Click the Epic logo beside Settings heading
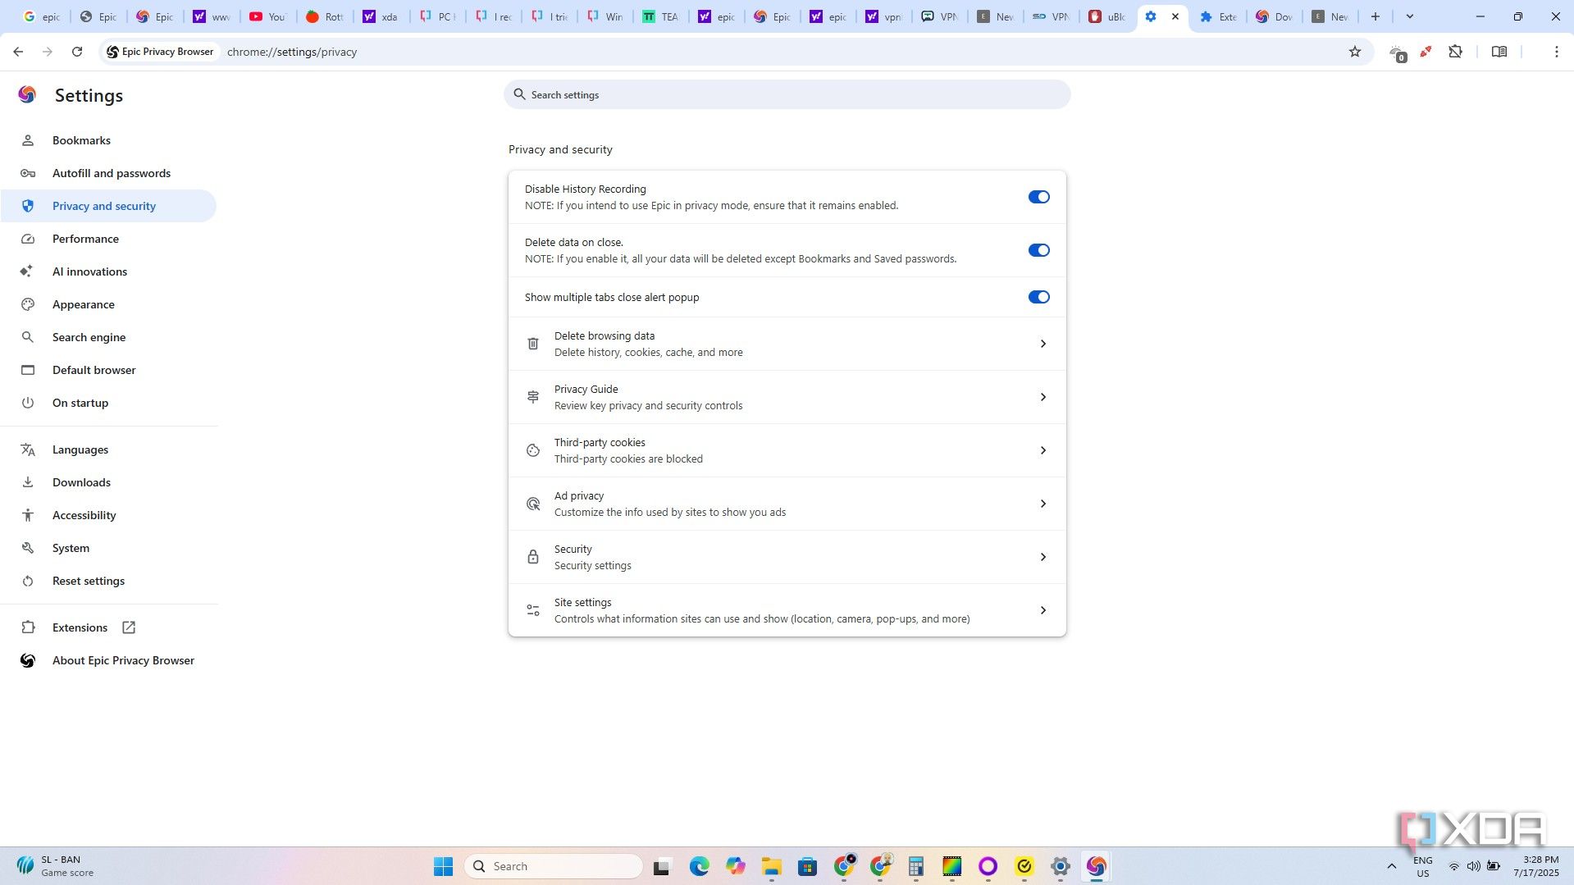 point(27,95)
